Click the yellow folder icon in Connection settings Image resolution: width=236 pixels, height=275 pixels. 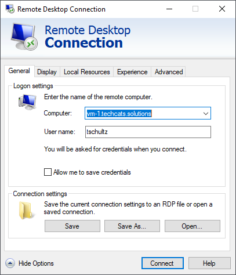[x=27, y=211]
